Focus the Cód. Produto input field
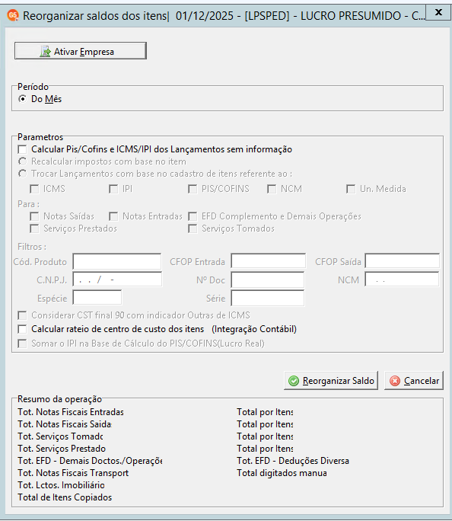Screen dimensions: 452x521 click(x=117, y=261)
